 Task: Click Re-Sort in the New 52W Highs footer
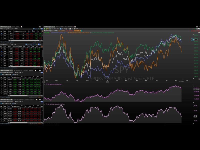pyautogui.click(x=39, y=97)
